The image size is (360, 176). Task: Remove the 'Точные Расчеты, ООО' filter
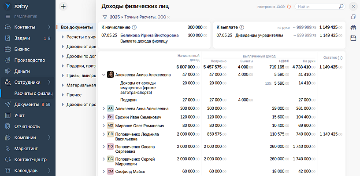coord(169,17)
